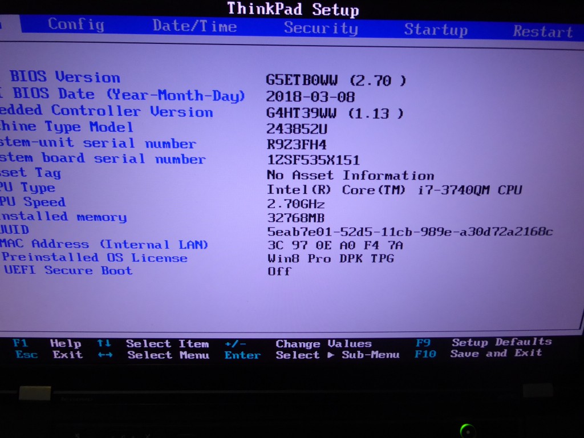
Task: Click MAC value 3C 97 0E A0 F4 7A
Action: (335, 245)
